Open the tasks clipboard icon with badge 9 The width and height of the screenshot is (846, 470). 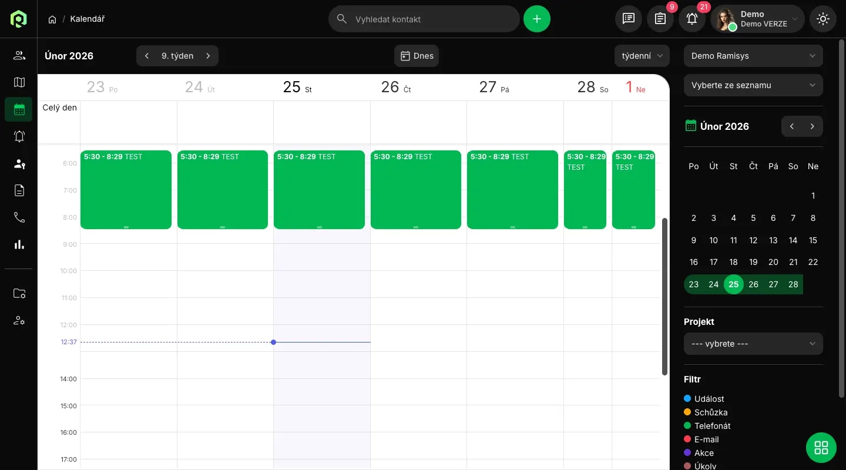point(660,19)
